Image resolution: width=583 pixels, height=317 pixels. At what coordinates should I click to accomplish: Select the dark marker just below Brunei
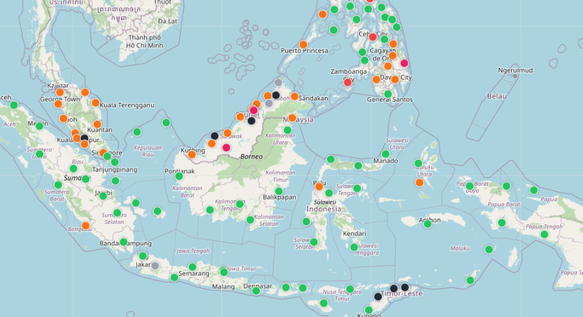(x=252, y=120)
